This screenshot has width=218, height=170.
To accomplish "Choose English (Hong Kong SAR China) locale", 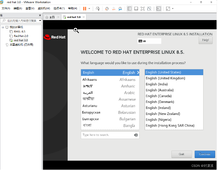I will (x=174, y=126).
